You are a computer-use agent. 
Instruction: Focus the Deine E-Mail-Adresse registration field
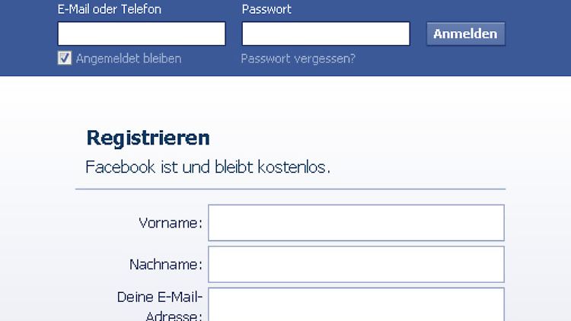coord(356,304)
